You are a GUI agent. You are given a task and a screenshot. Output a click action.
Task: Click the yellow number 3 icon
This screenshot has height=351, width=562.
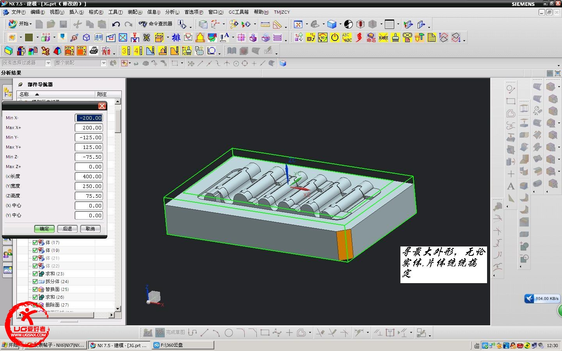[126, 51]
